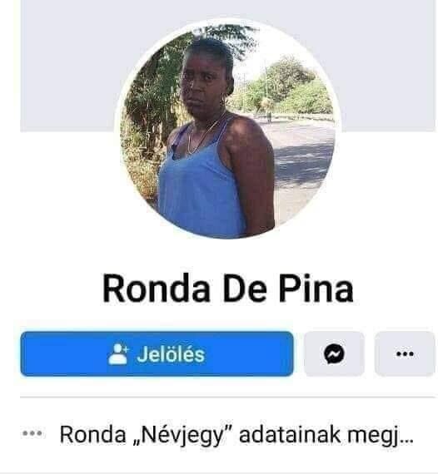Click the Ronda De Pina profile name
The image size is (438, 474).
pos(227,288)
